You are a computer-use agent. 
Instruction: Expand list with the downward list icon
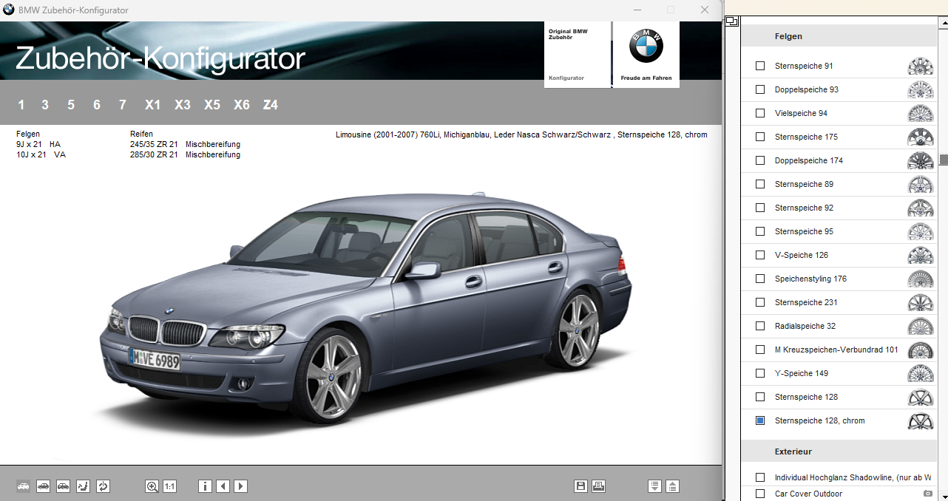654,486
